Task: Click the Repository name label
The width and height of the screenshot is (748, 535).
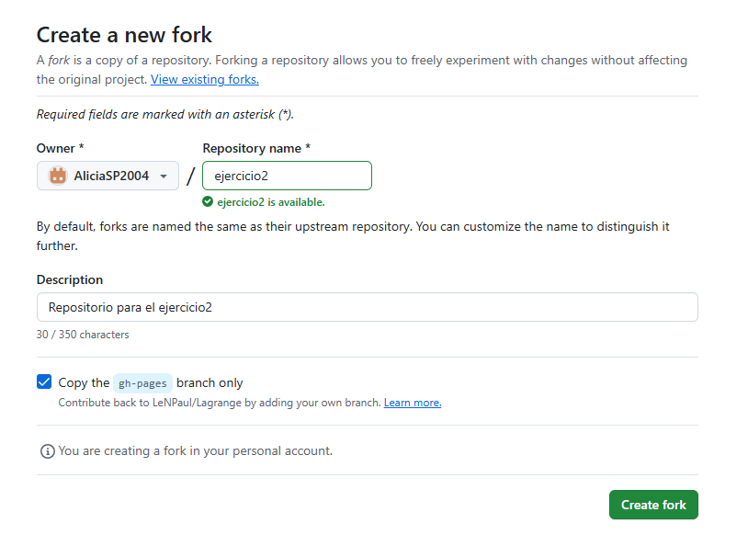Action: [x=256, y=148]
